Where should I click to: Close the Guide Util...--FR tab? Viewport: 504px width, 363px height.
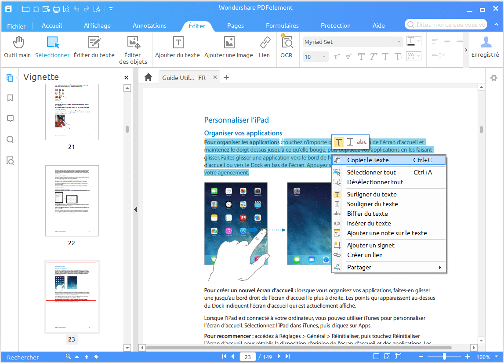point(215,77)
